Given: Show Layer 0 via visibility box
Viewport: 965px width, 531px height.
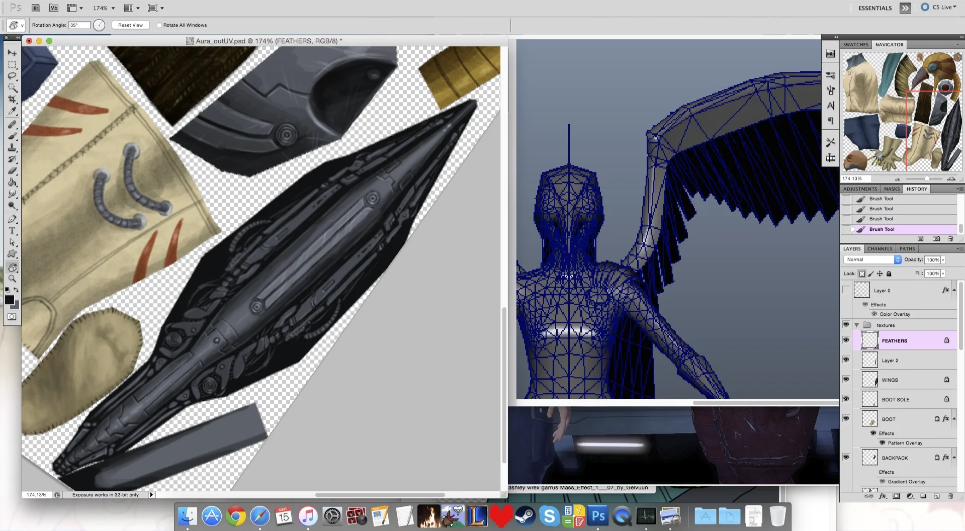Looking at the screenshot, I should pos(846,290).
